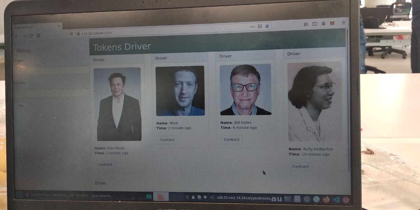Open the page actions three-dot menu

pyautogui.click(x=252, y=27)
